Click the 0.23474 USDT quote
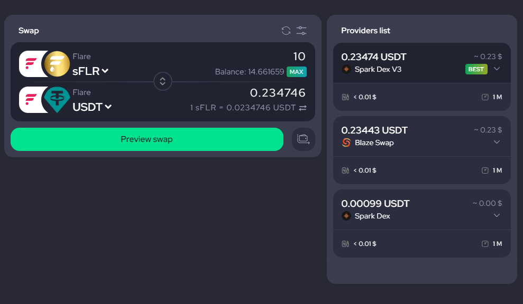Image resolution: width=523 pixels, height=304 pixels. pyautogui.click(x=373, y=57)
